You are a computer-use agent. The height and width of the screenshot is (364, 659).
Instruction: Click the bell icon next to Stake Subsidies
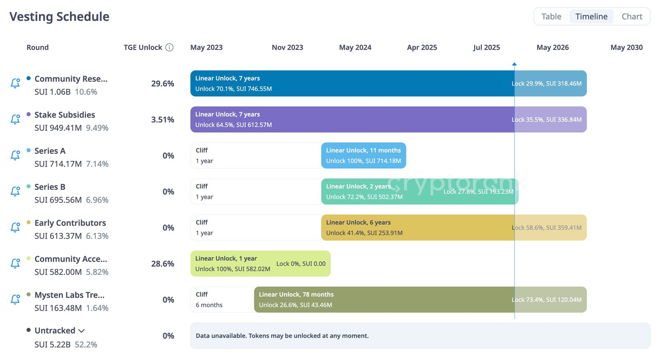point(15,119)
